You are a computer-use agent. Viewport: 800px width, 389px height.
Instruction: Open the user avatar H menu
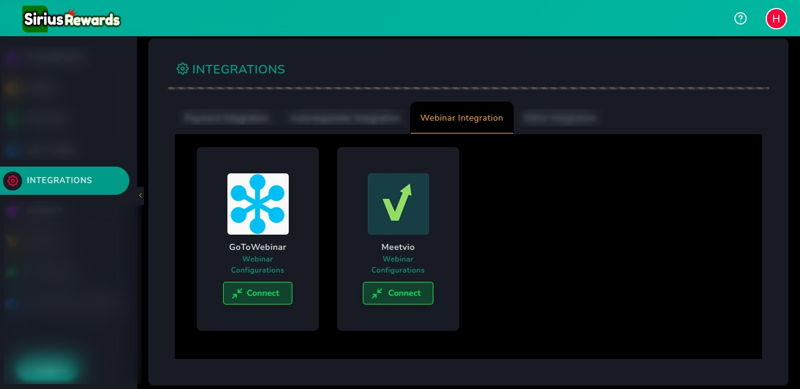pos(776,18)
